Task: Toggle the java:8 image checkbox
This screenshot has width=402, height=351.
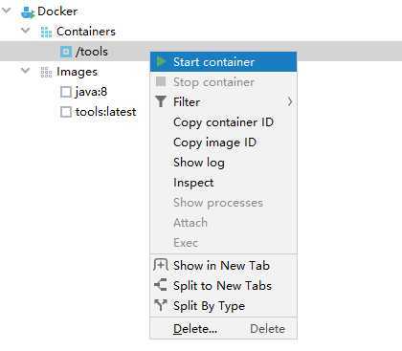Action: pyautogui.click(x=66, y=92)
